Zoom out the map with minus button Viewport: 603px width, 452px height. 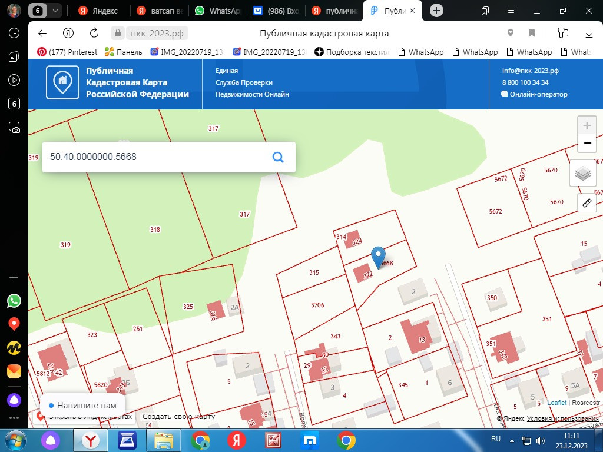pos(587,143)
